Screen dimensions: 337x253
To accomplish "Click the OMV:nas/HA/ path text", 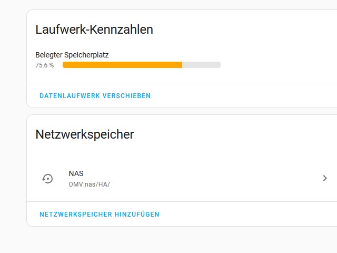I will tap(89, 184).
